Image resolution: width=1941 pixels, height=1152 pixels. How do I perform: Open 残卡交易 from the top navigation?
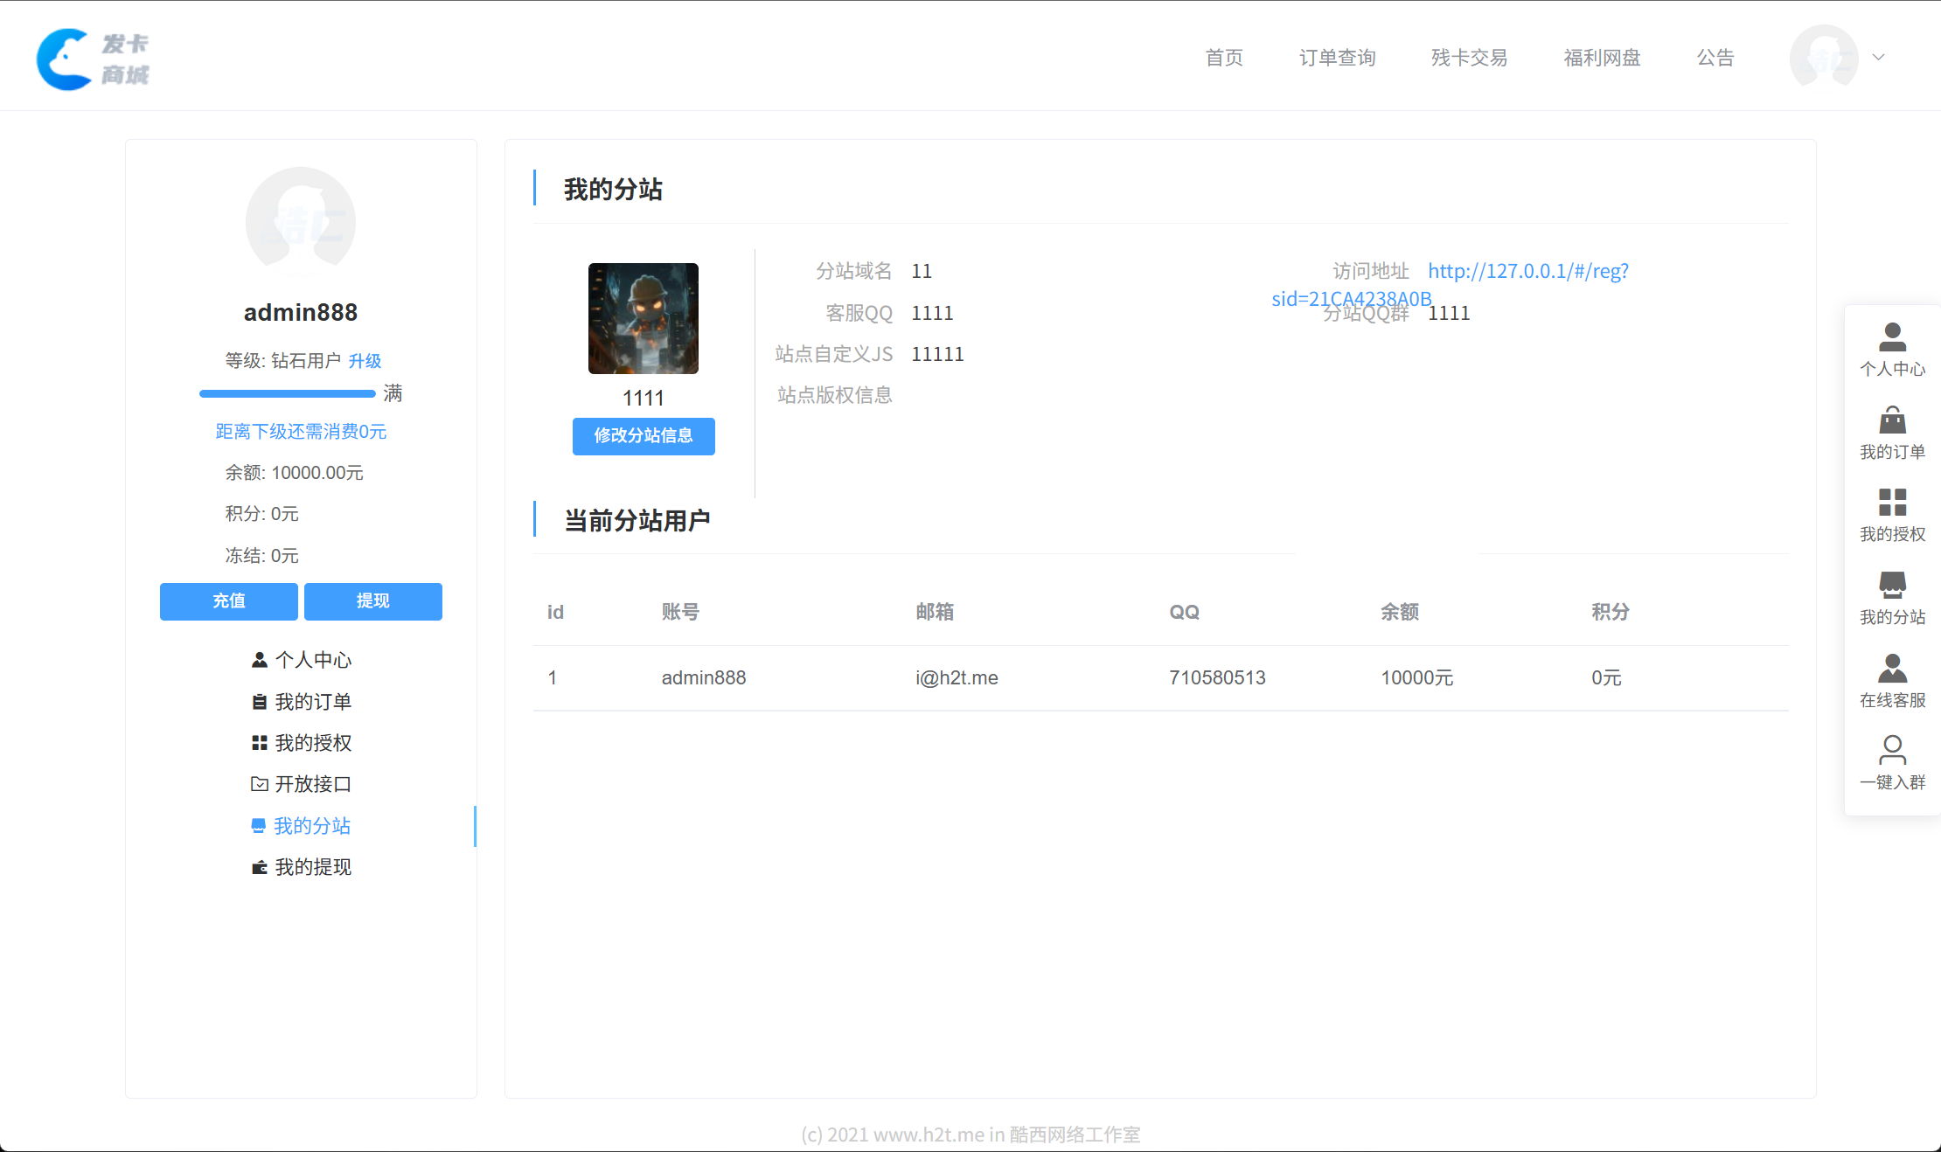click(1468, 58)
